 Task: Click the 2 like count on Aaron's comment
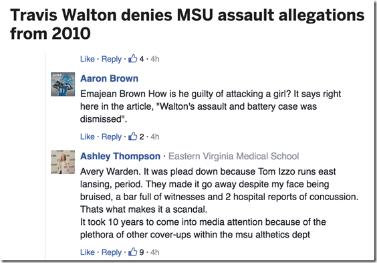tap(142, 137)
